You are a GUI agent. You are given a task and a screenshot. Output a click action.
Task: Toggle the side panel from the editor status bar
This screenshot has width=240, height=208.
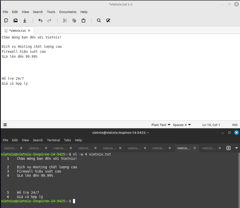(x=5, y=125)
